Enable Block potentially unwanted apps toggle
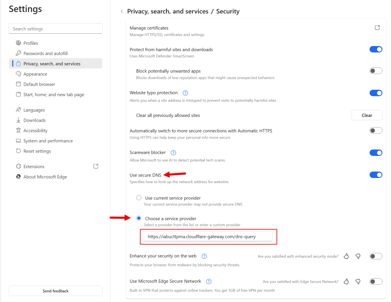 click(x=376, y=71)
